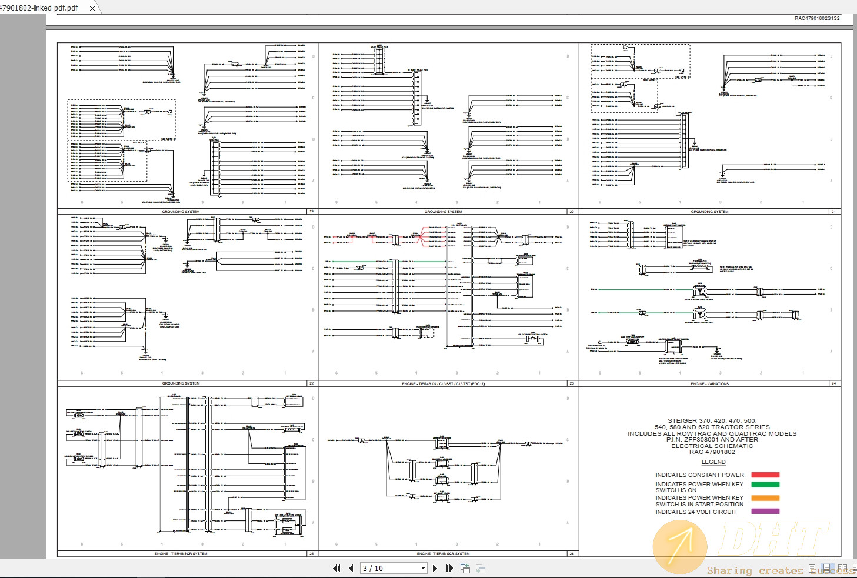Advance to the next page
The image size is (857, 578).
(x=435, y=568)
